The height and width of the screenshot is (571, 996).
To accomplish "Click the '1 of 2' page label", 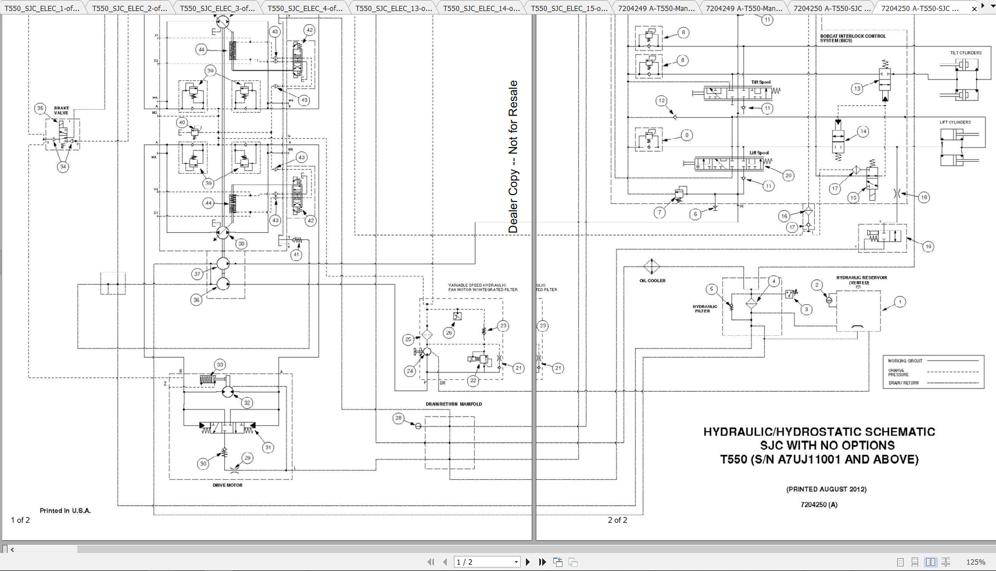I will (20, 520).
